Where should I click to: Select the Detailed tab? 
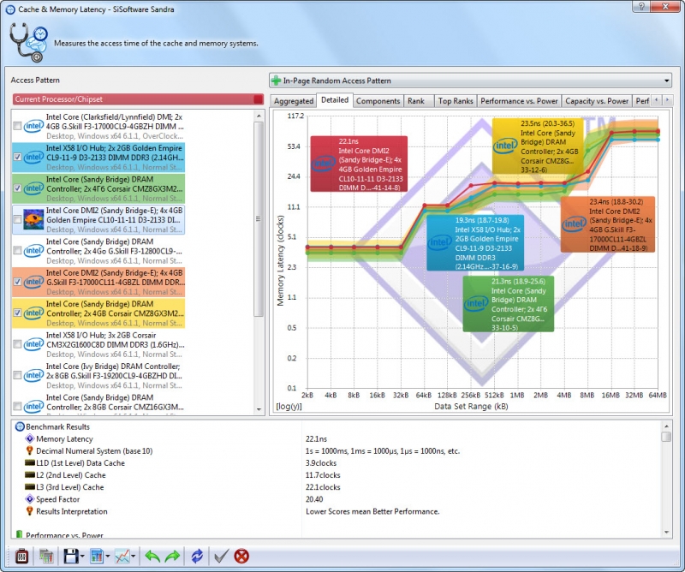335,99
